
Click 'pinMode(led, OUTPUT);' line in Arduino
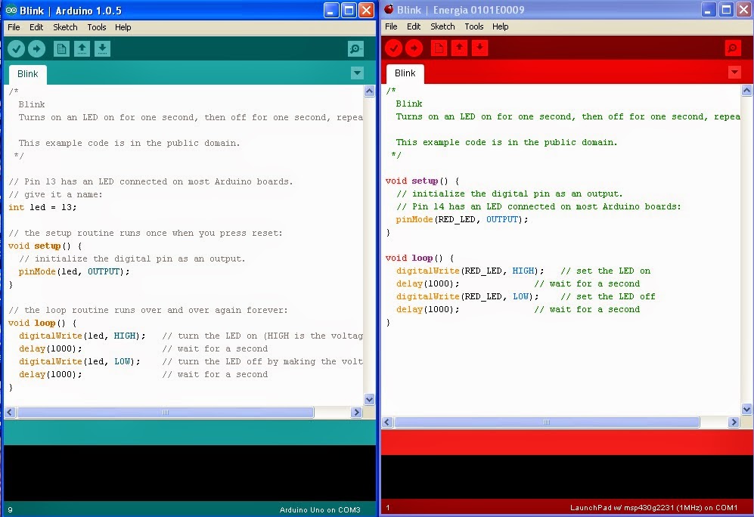tap(74, 271)
